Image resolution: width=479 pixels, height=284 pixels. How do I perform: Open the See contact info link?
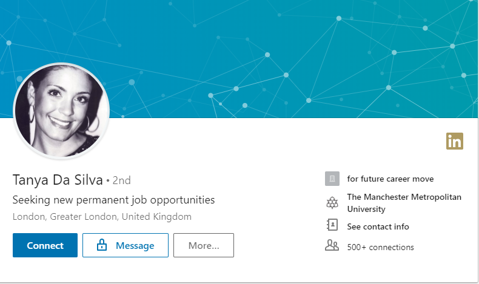click(378, 226)
